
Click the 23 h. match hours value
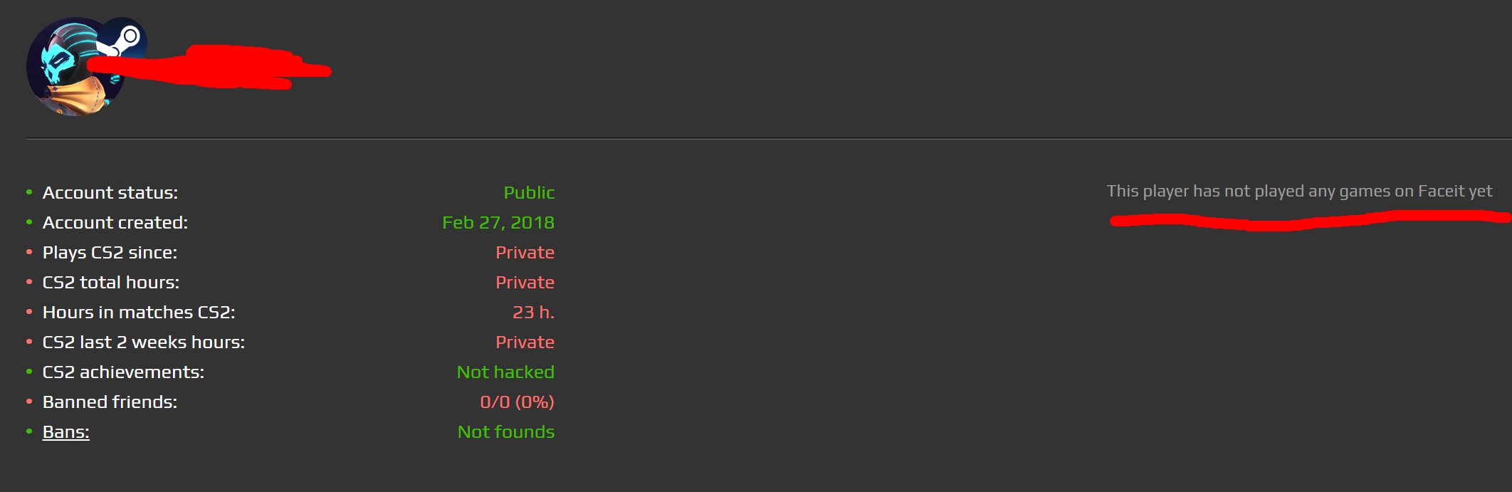(x=532, y=313)
